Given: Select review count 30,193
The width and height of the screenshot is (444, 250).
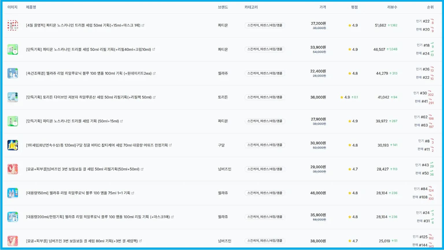Looking at the screenshot, I should 383,145.
